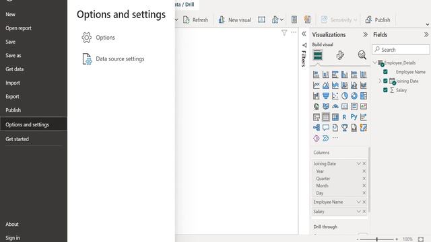This screenshot has width=431, height=242.
Task: Click the zoom slider handle in the status bar
Action: pyautogui.click(x=377, y=239)
